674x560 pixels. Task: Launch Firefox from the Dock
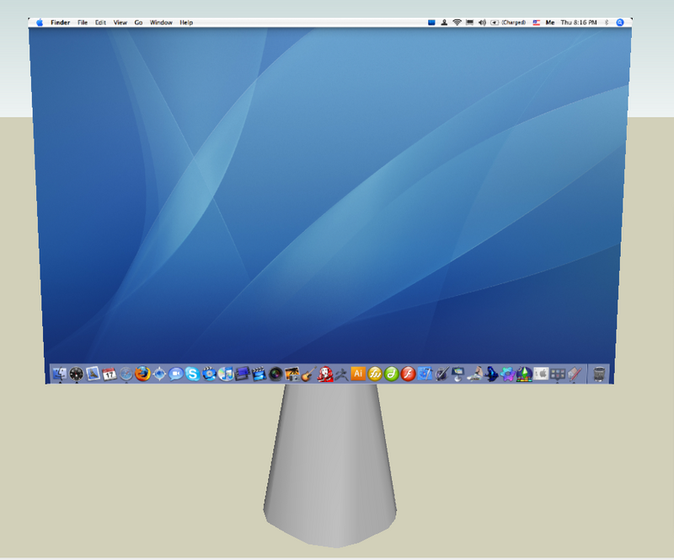pos(142,374)
